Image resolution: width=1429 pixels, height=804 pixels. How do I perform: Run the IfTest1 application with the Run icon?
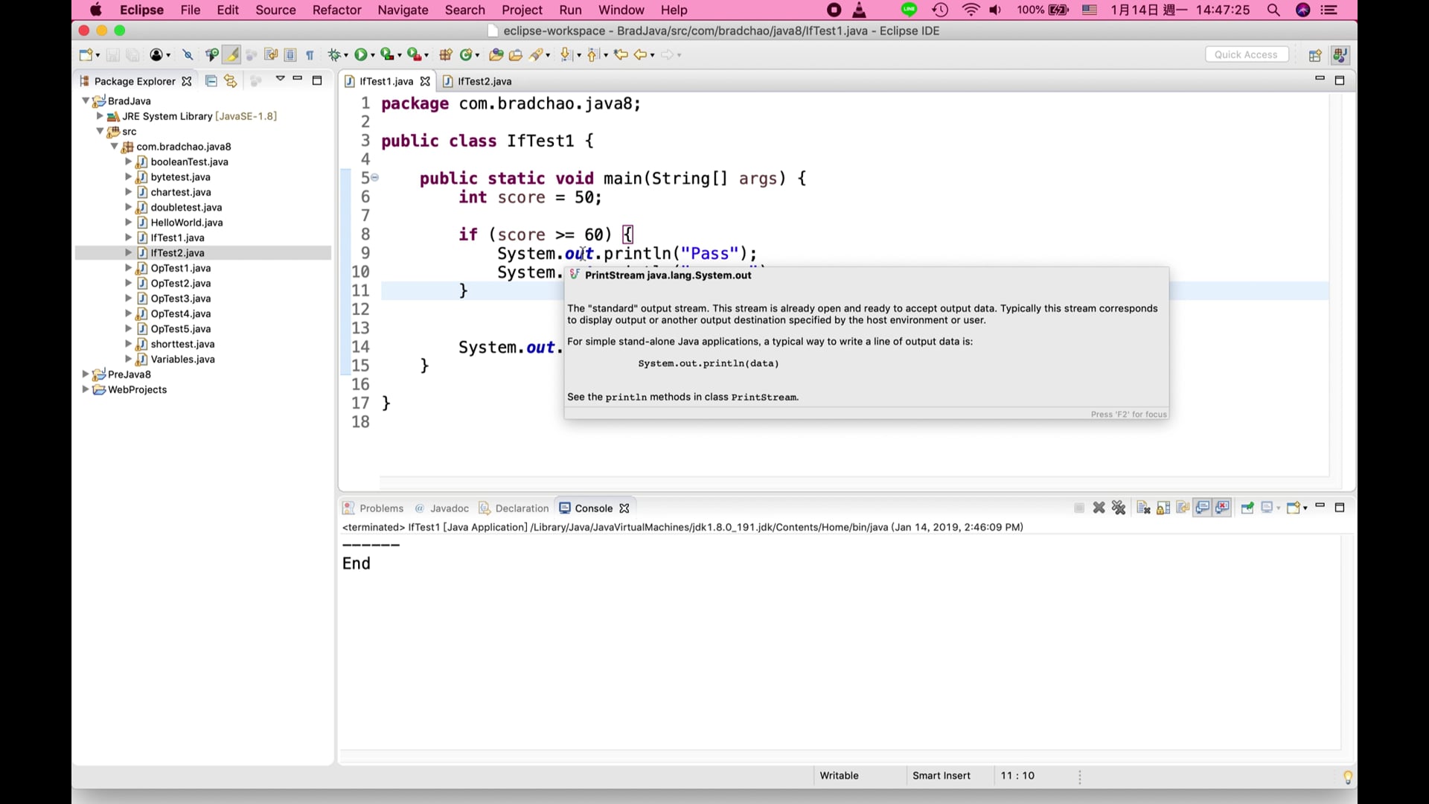pyautogui.click(x=362, y=54)
